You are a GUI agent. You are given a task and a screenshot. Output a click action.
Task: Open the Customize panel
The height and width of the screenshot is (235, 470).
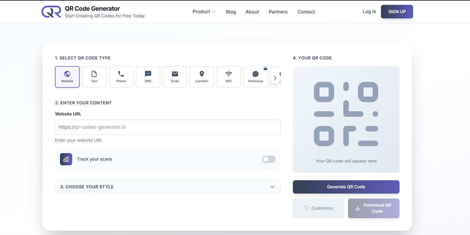(x=318, y=208)
